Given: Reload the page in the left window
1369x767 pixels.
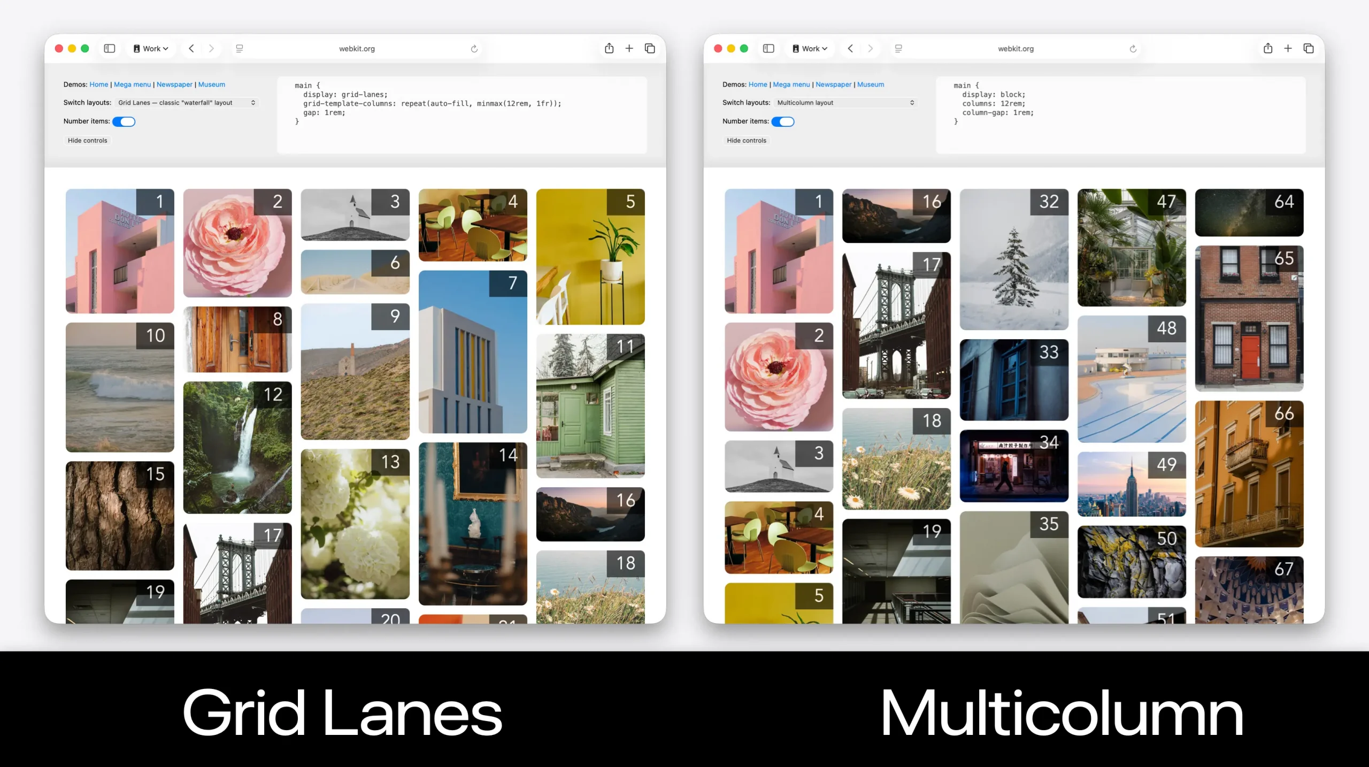Looking at the screenshot, I should point(474,48).
